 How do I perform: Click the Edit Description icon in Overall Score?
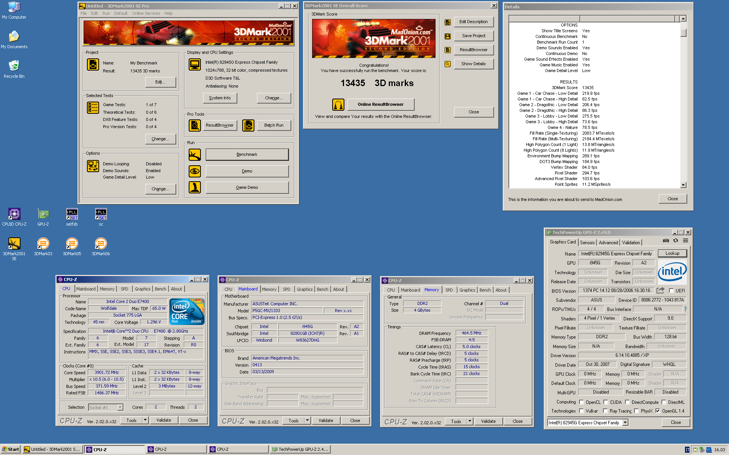click(448, 22)
